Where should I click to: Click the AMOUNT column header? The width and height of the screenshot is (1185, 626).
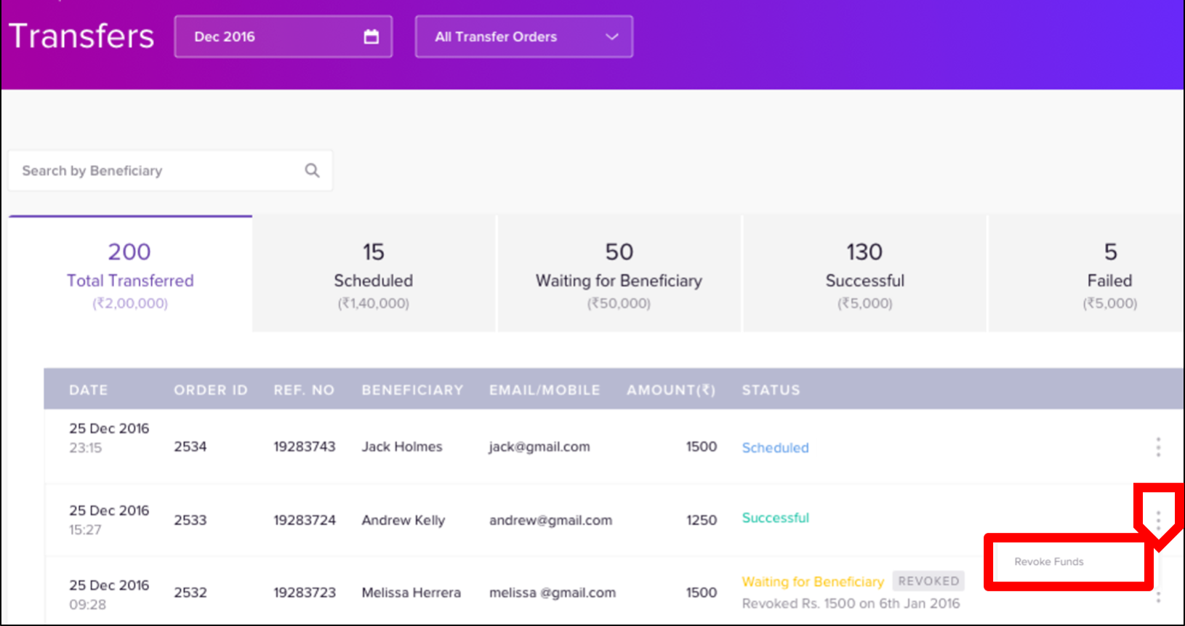tap(671, 390)
